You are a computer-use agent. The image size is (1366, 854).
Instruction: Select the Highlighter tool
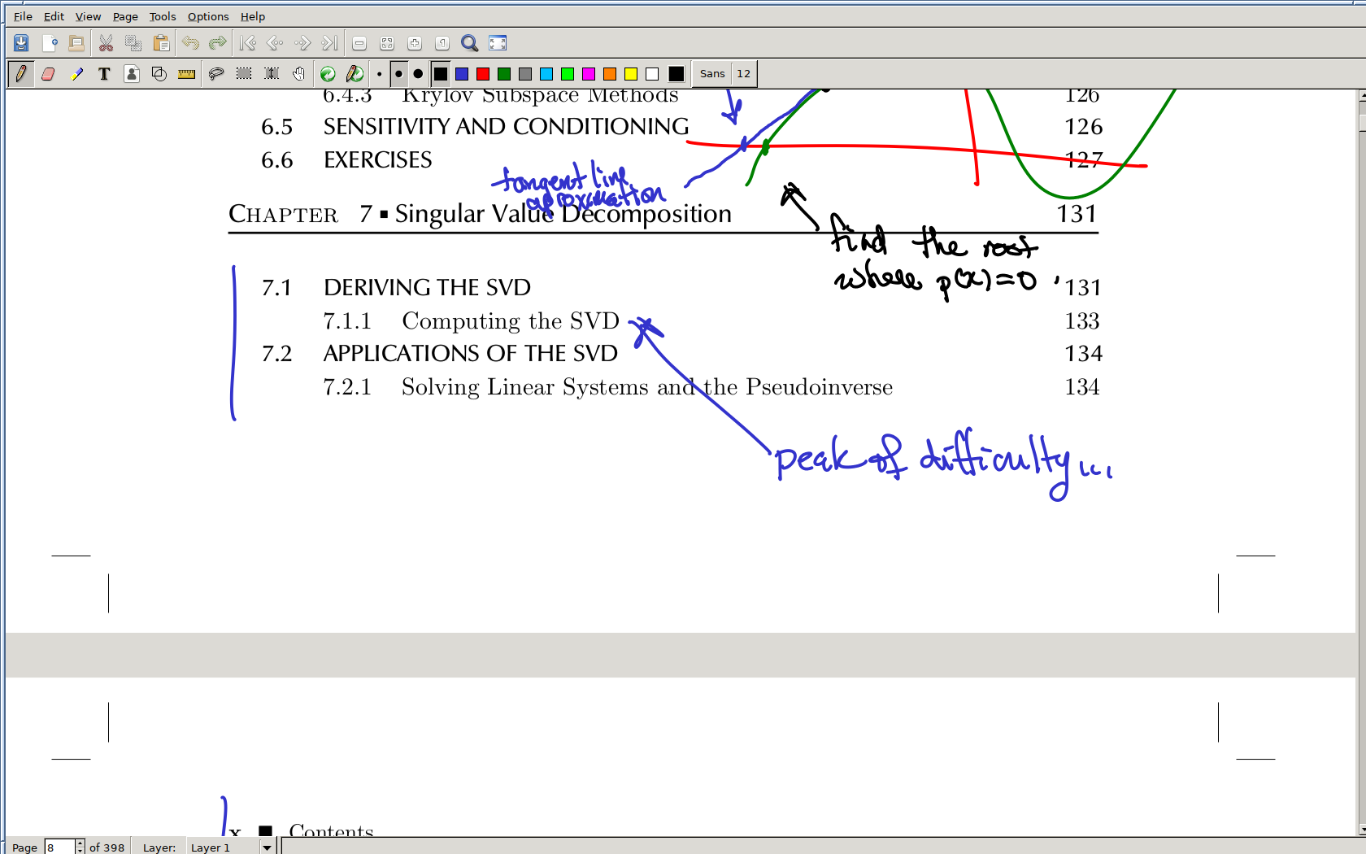76,74
